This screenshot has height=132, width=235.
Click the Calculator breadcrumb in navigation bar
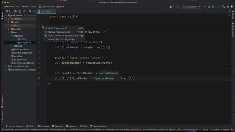click(x=8, y=7)
